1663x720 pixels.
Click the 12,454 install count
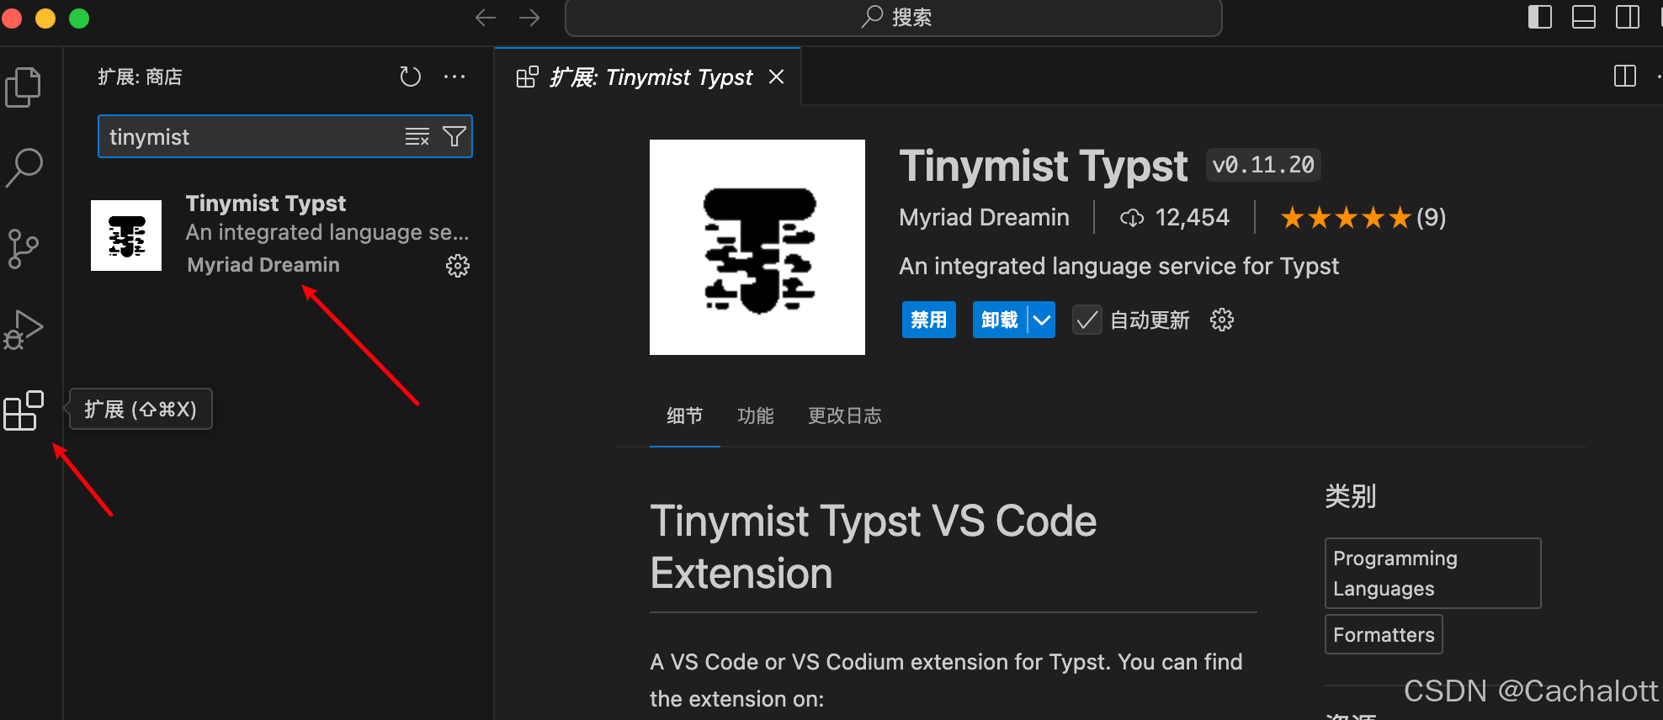[x=1175, y=218]
